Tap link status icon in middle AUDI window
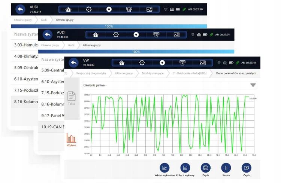 tap(211, 34)
